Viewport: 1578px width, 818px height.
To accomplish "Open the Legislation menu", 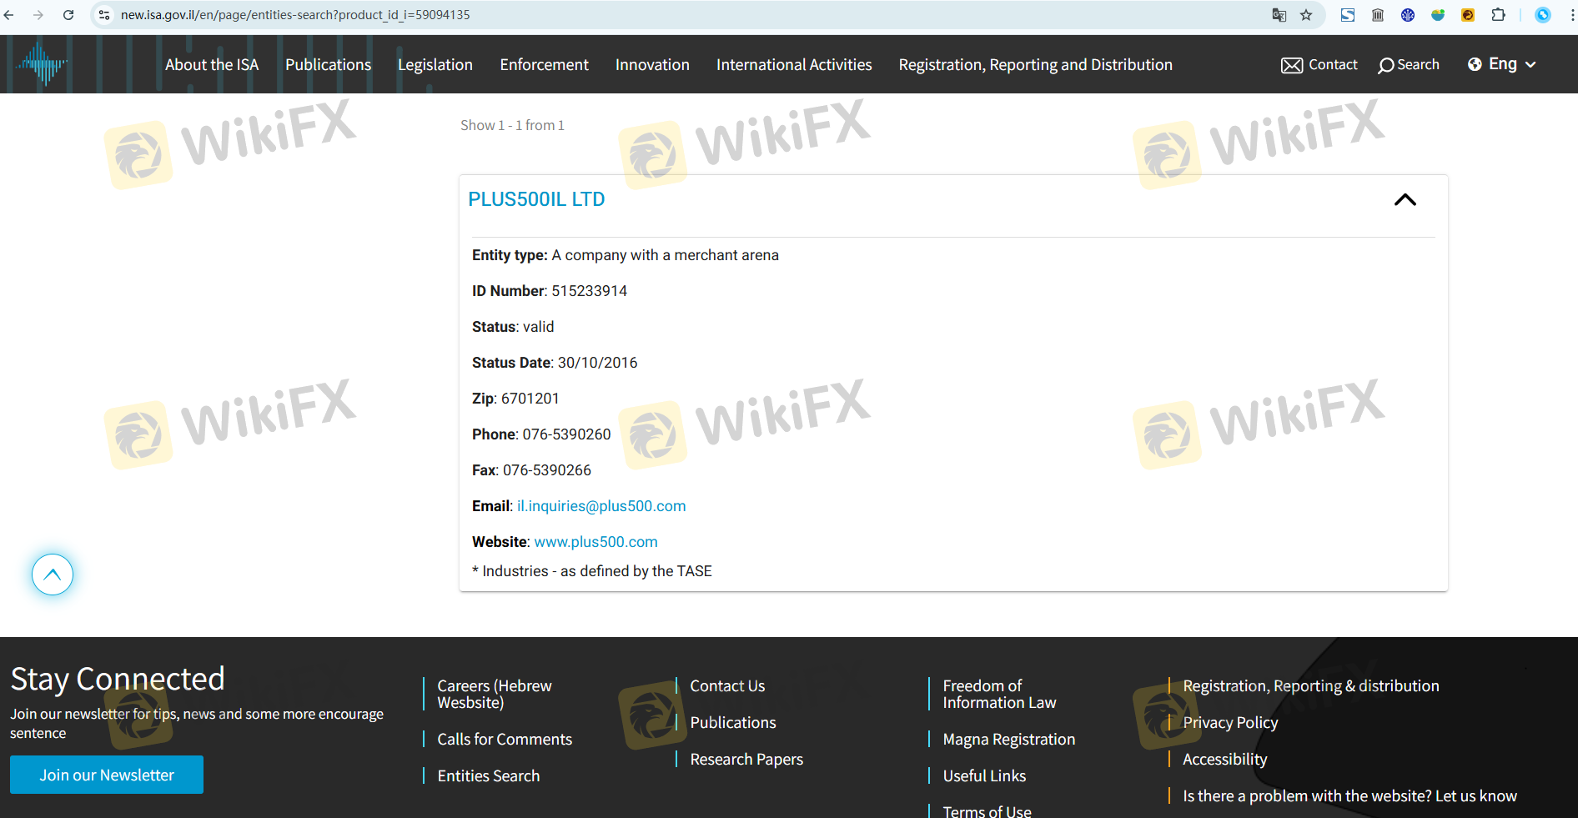I will point(435,64).
